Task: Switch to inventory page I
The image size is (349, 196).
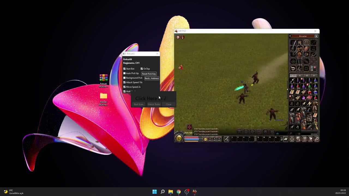Action: pyautogui.click(x=293, y=75)
